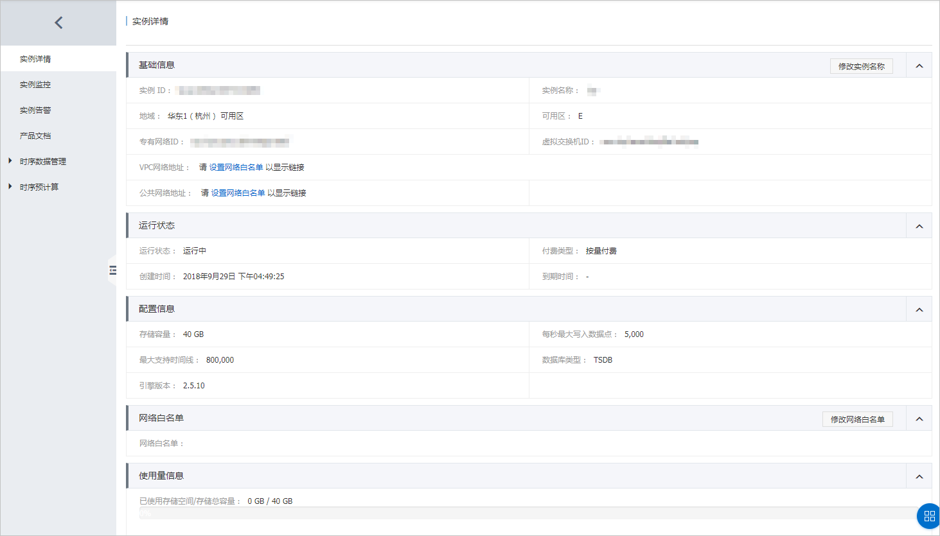Image resolution: width=940 pixels, height=536 pixels.
Task: Open 产品文档 in the sidebar
Action: pos(35,136)
